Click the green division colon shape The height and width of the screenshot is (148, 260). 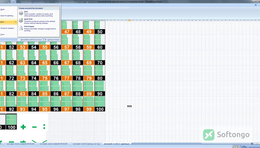pos(44,127)
